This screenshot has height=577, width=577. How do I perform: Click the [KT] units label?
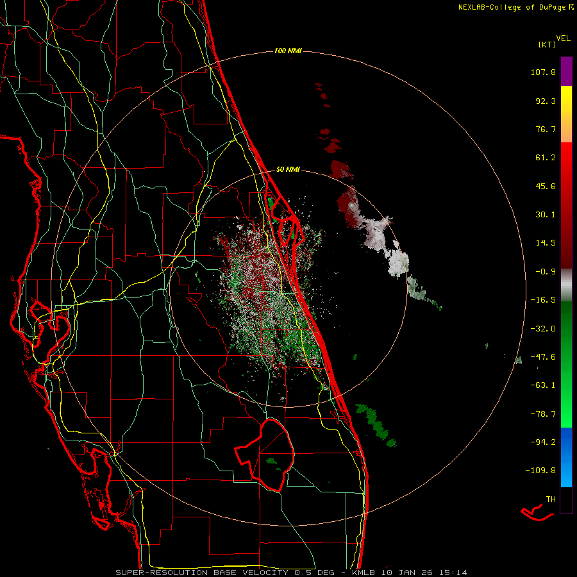(x=547, y=44)
